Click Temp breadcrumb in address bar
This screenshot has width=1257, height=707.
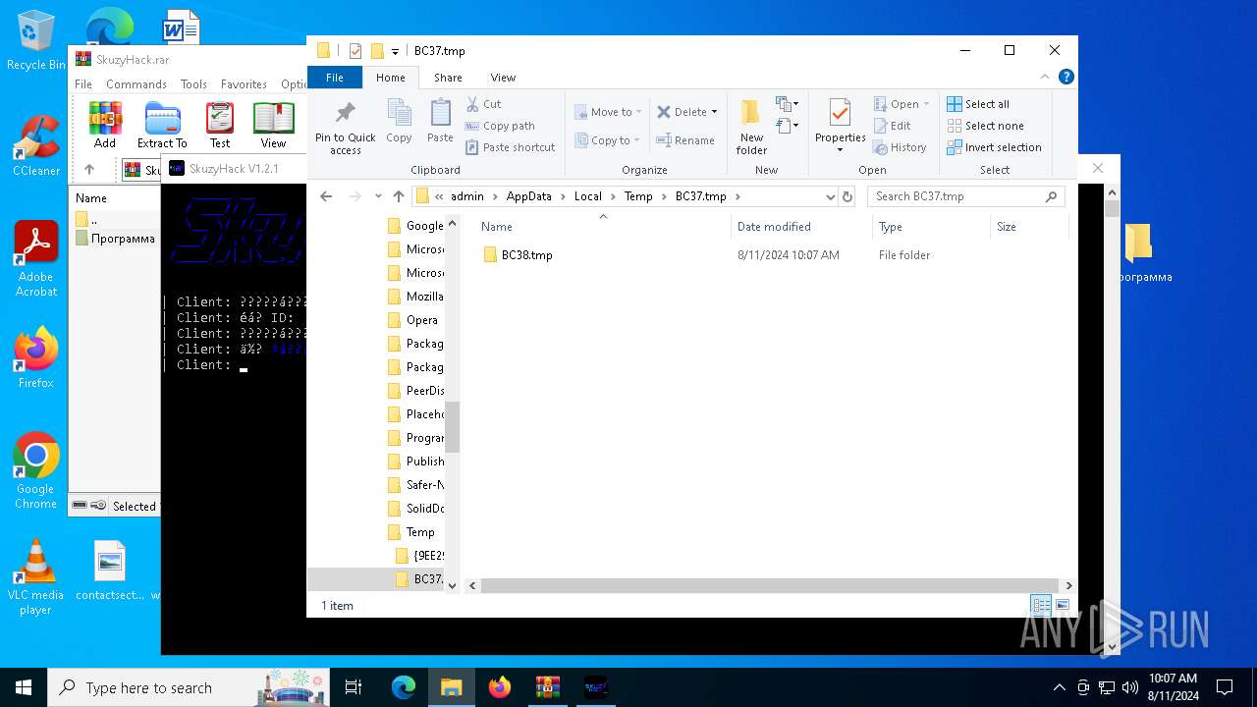tap(638, 196)
